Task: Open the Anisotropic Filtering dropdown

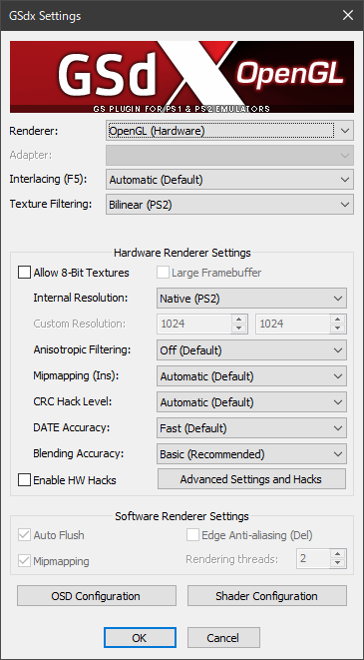Action: point(251,350)
